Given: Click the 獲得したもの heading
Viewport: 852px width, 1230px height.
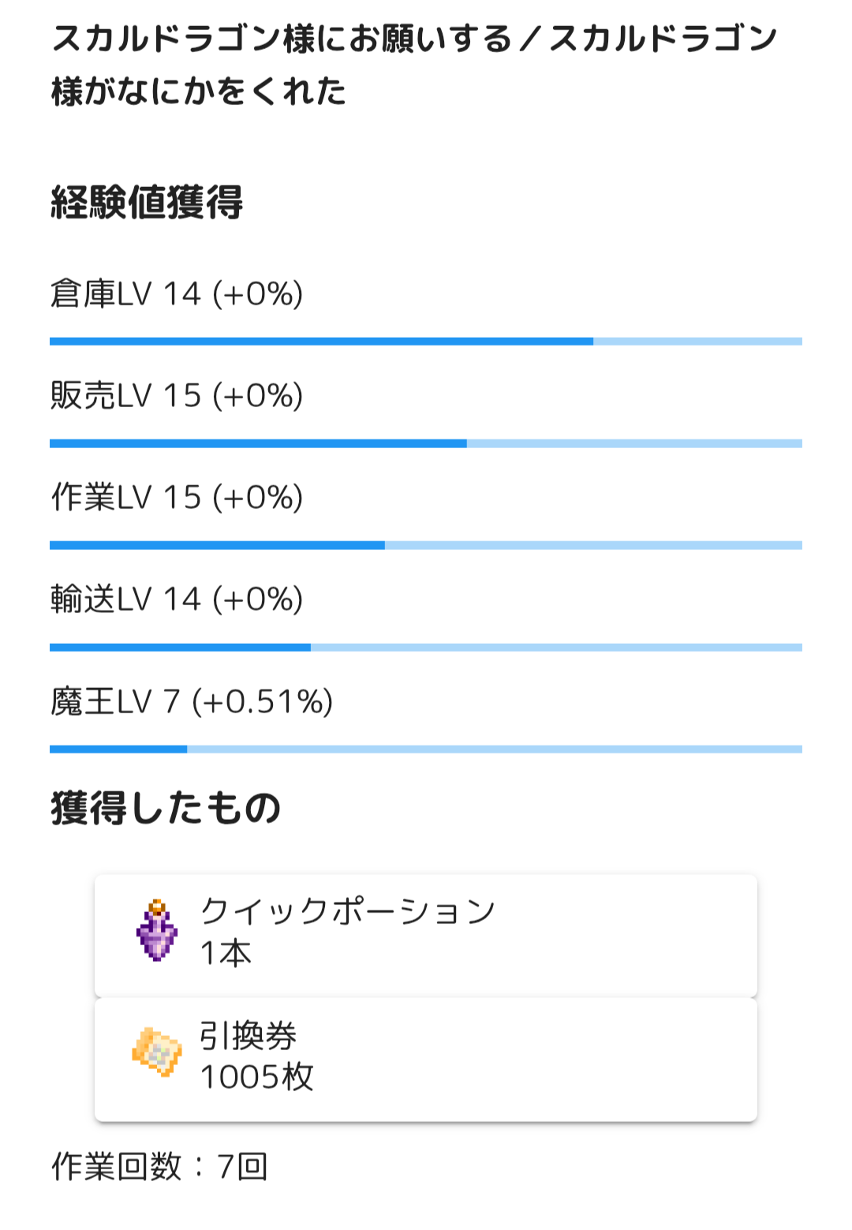Looking at the screenshot, I should tap(166, 808).
